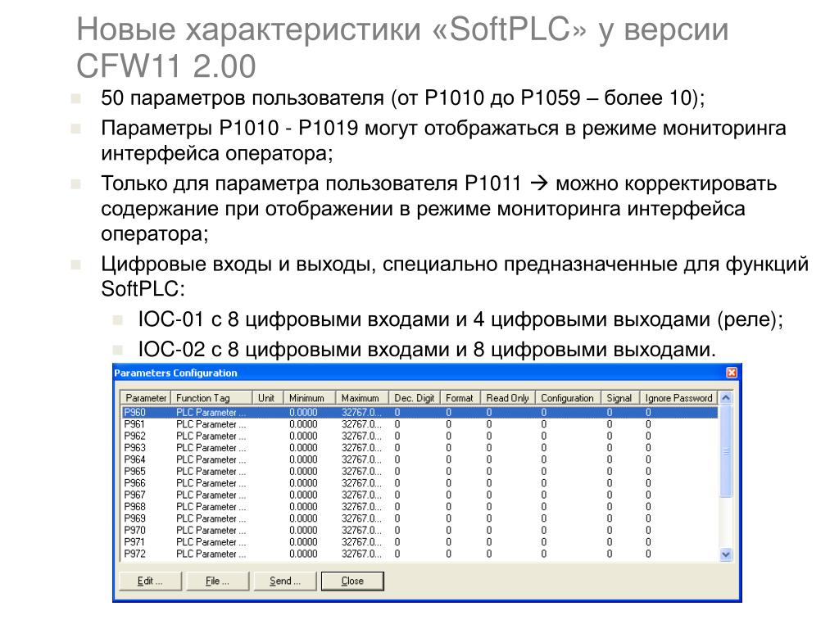Image resolution: width=839 pixels, height=629 pixels.
Task: Click the Dec. Digit column header
Action: (x=414, y=398)
